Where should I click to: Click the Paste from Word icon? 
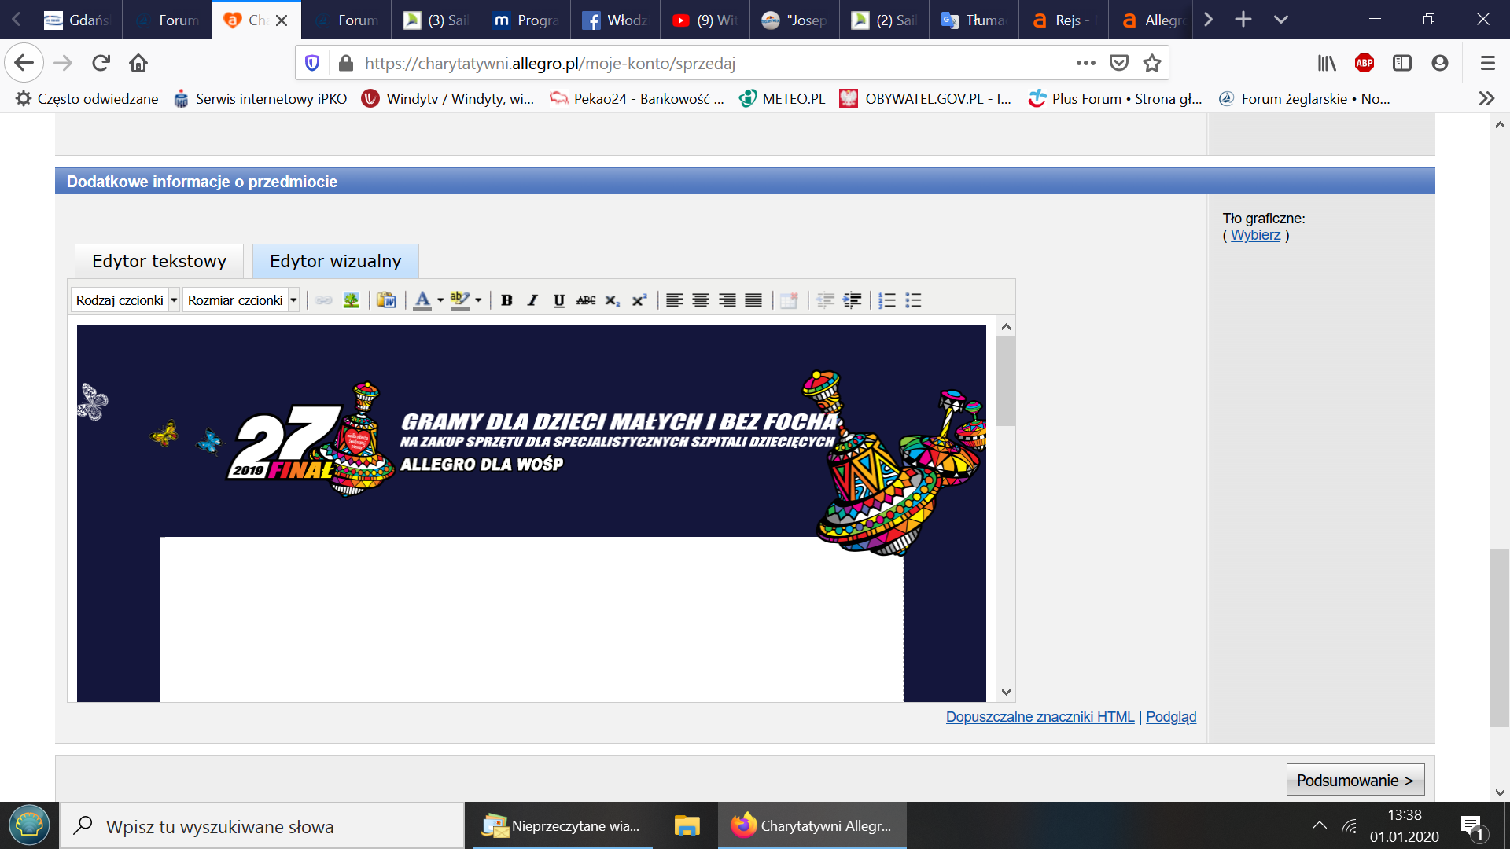tap(386, 300)
